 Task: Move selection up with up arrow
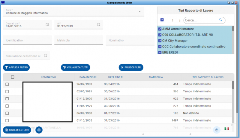(x=172, y=21)
